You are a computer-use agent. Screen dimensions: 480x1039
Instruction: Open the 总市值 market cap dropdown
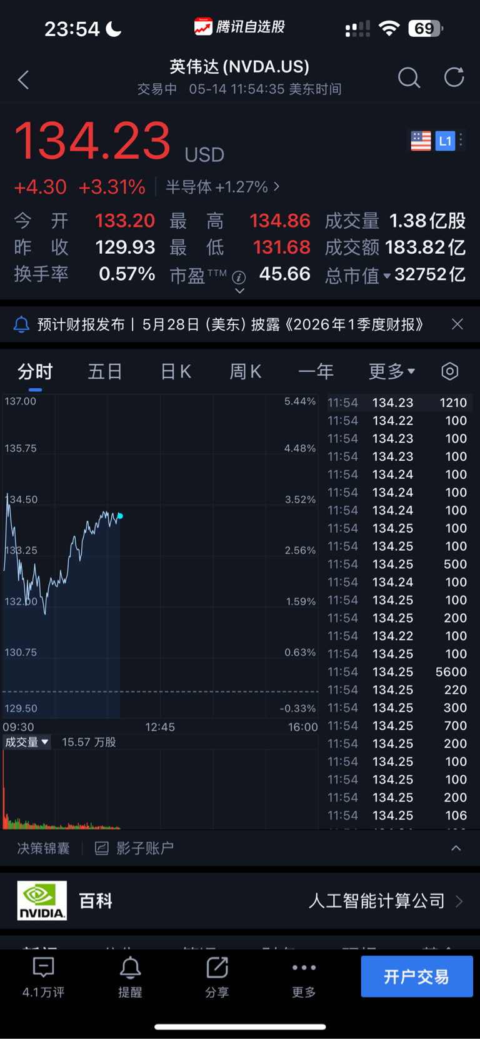[x=387, y=276]
